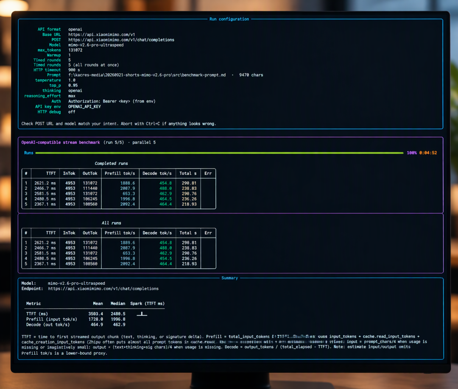Click the POST URL in Run configuration
Image resolution: width=458 pixels, height=389 pixels.
[x=121, y=40]
